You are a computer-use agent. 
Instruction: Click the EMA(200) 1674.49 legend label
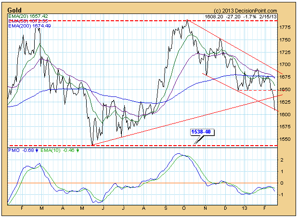[x=29, y=26]
